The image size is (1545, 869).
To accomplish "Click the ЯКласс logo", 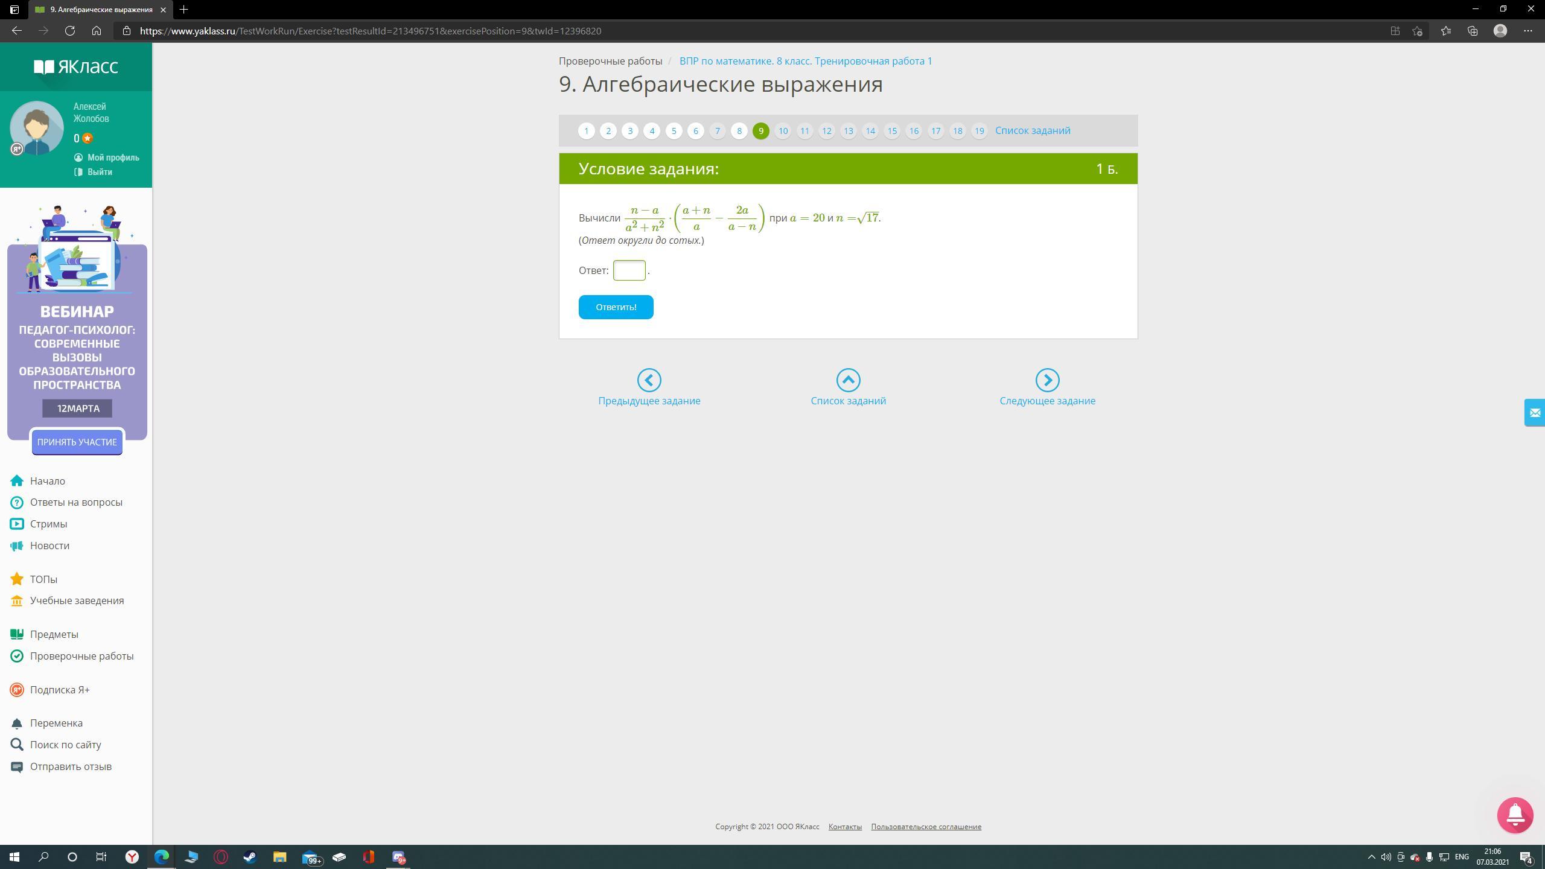I will [76, 66].
